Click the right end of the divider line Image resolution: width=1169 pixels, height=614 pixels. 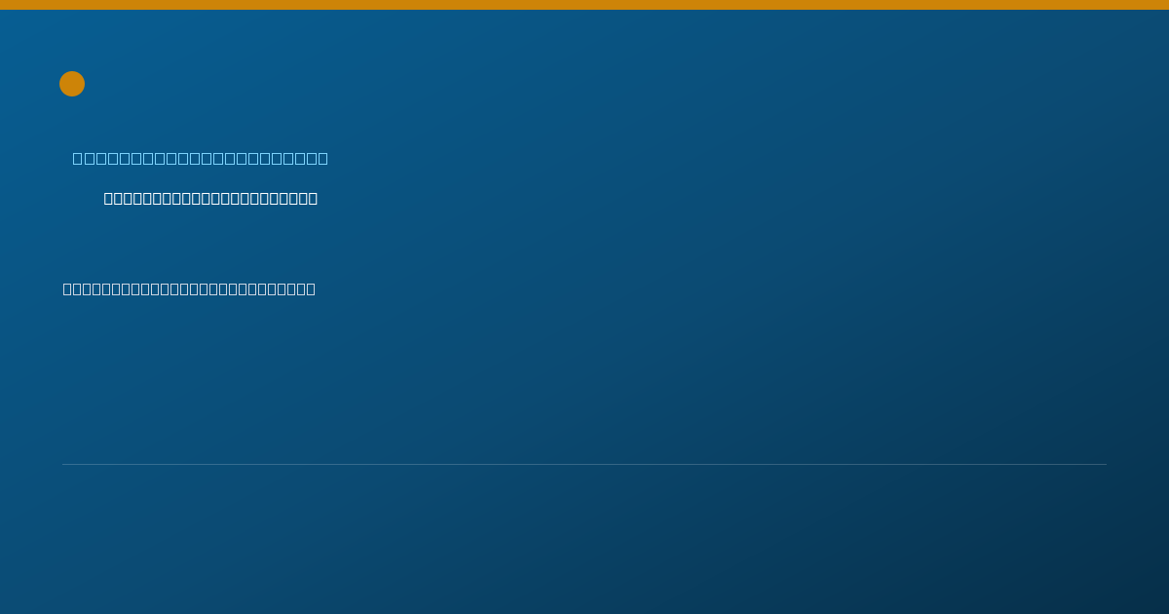click(x=1105, y=464)
